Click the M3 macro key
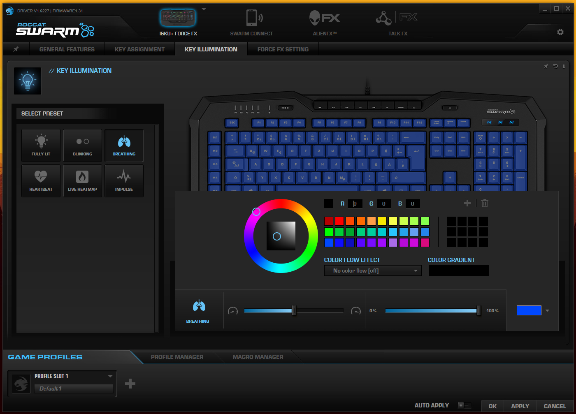The width and height of the screenshot is (576, 414). 215,164
